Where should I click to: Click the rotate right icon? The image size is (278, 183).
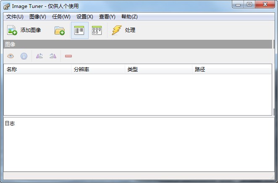[x=53, y=56]
